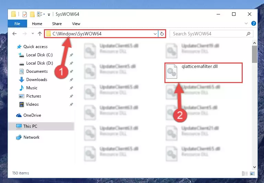Switch to the Share ribbon tab

click(x=57, y=24)
